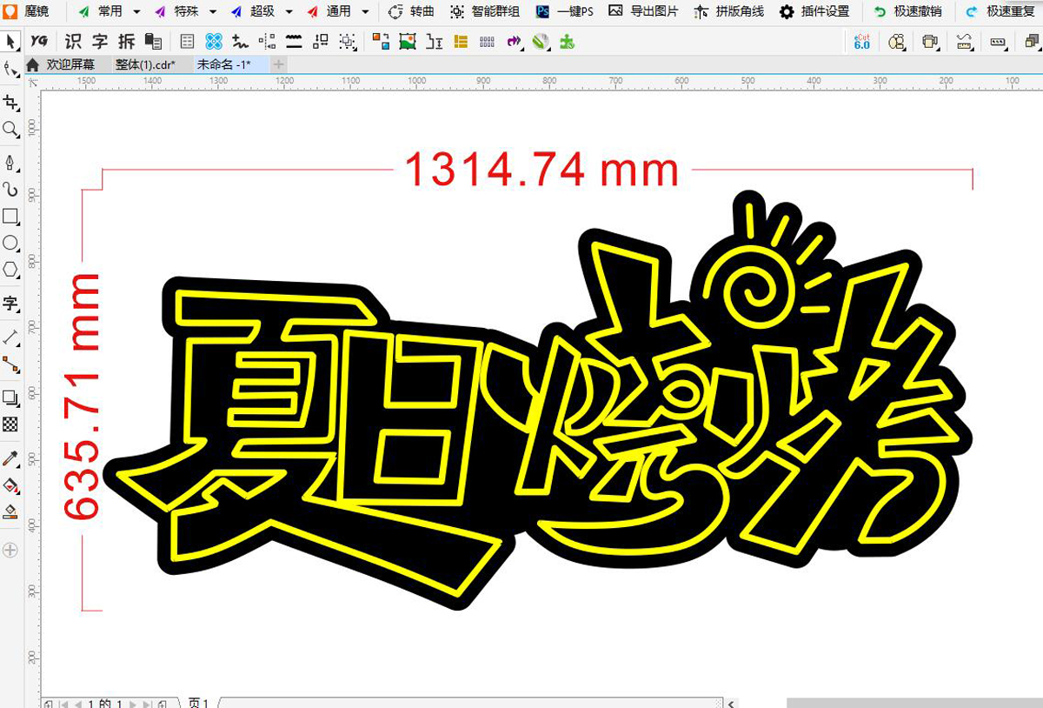Screen dimensions: 1043x708
Task: Click 极速撤销 fast undo
Action: coord(907,11)
